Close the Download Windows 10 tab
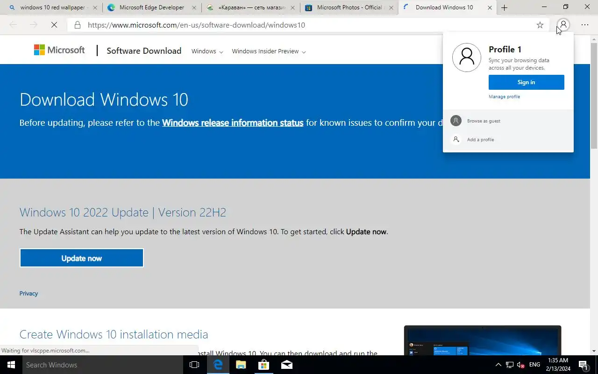Screen dimensions: 598x374 tap(490, 7)
